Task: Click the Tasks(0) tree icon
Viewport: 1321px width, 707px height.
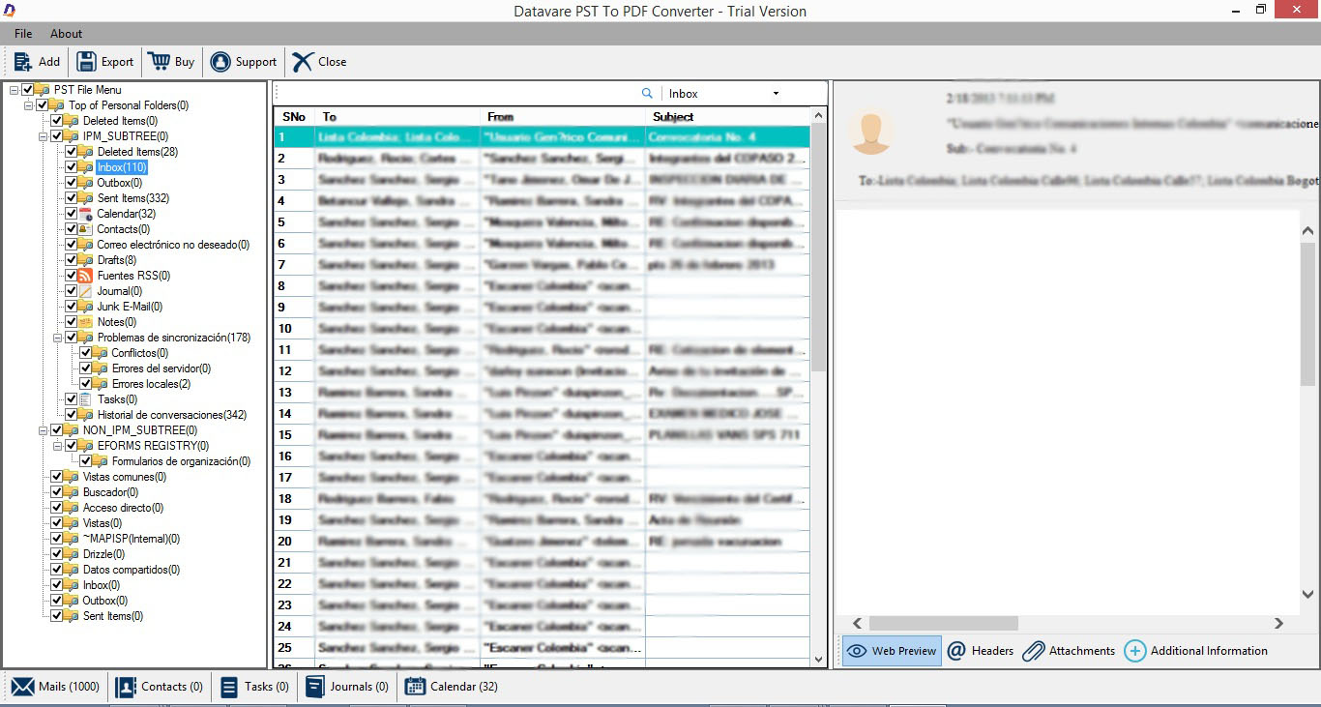Action: pyautogui.click(x=87, y=399)
